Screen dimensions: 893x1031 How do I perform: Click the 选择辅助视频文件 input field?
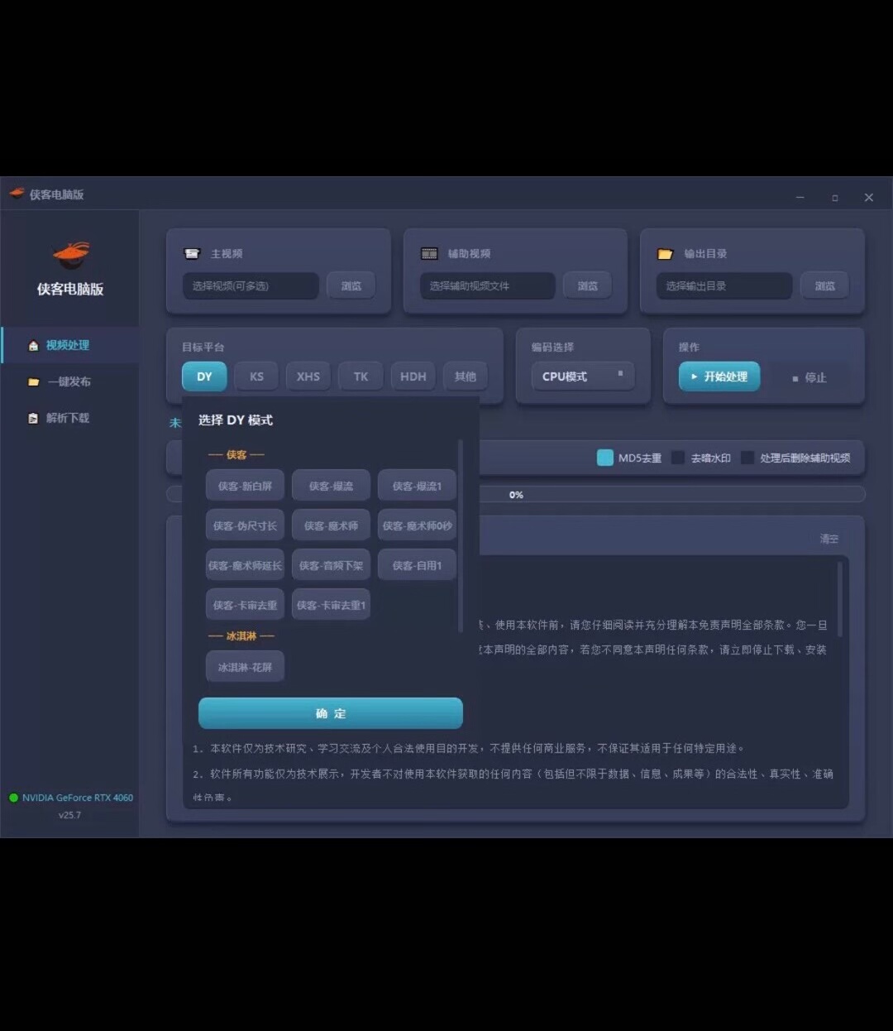(x=488, y=285)
